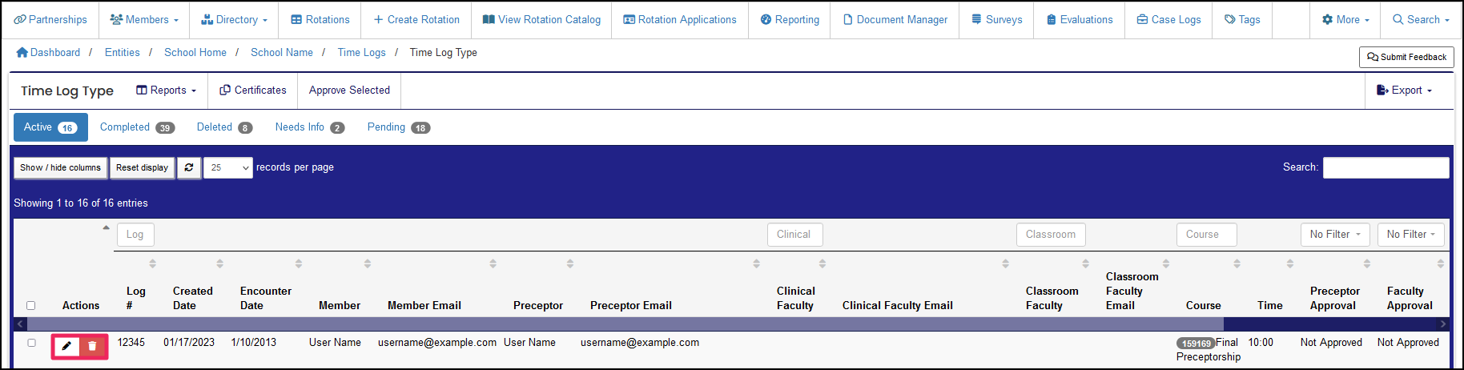Click the sort arrows above Log # column
This screenshot has height=370, width=1464.
coord(152,263)
